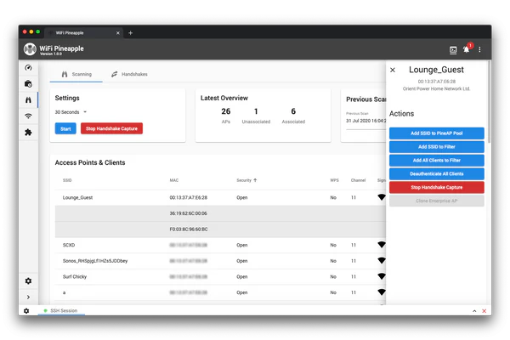Expand the 30 Seconds scan duration dropdown
The image size is (510, 340).
tap(71, 112)
